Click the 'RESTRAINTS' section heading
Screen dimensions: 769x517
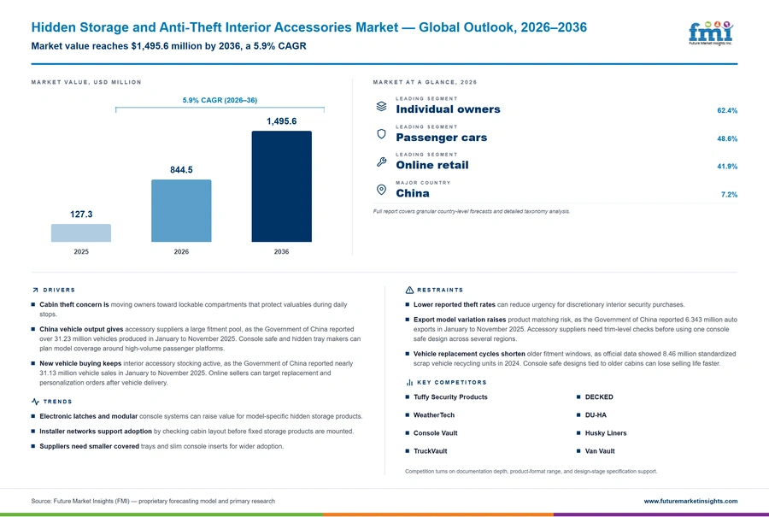coord(440,290)
